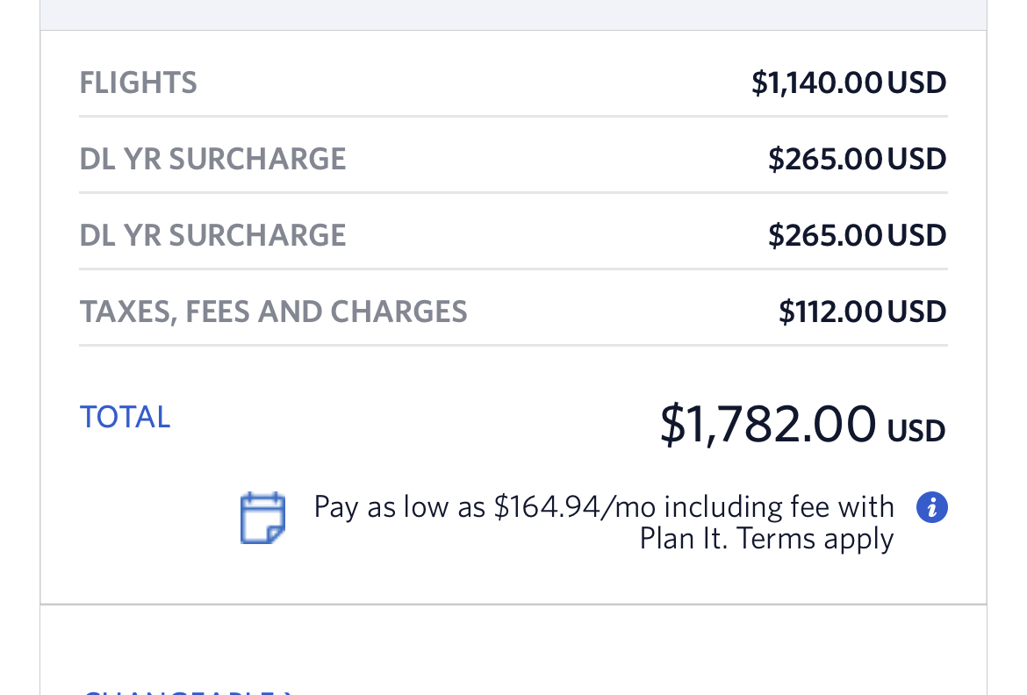
Task: Click the divider line under taxes row
Action: (x=513, y=345)
